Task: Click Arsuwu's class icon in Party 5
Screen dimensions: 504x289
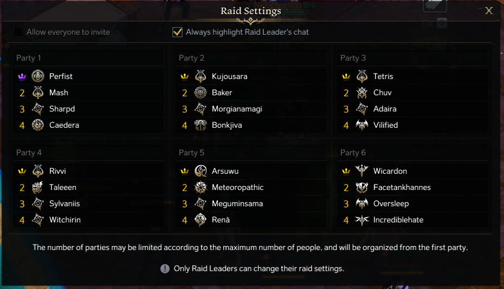Action: click(201, 171)
